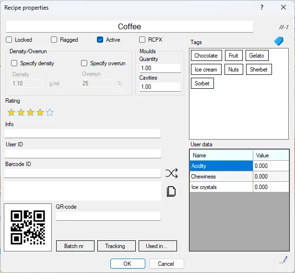This screenshot has height=273, width=295.
Task: Check Specify density
Action: (x=14, y=63)
